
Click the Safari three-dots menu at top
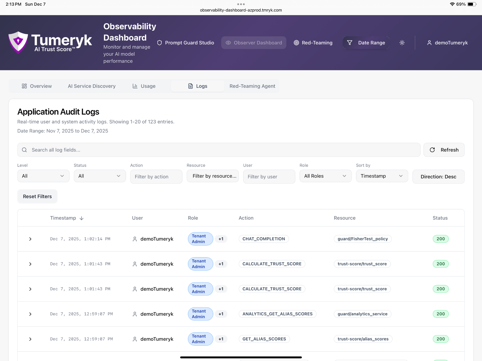click(241, 4)
